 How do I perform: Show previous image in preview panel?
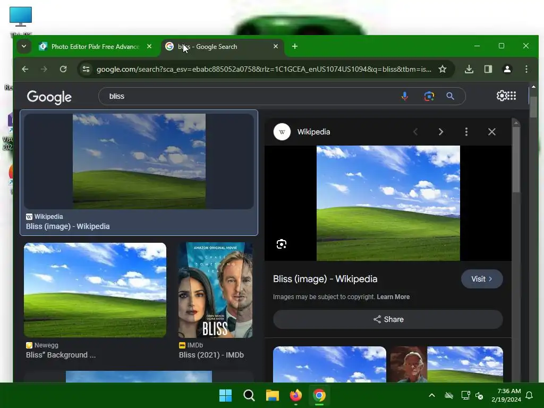415,132
